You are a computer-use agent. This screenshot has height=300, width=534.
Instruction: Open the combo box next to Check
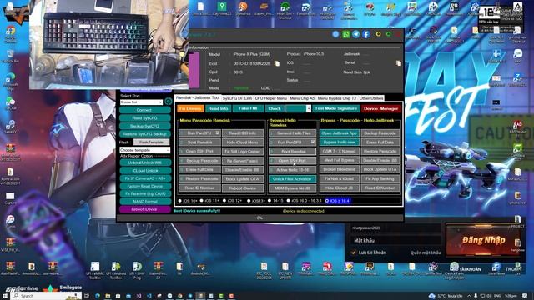pyautogui.click(x=298, y=108)
